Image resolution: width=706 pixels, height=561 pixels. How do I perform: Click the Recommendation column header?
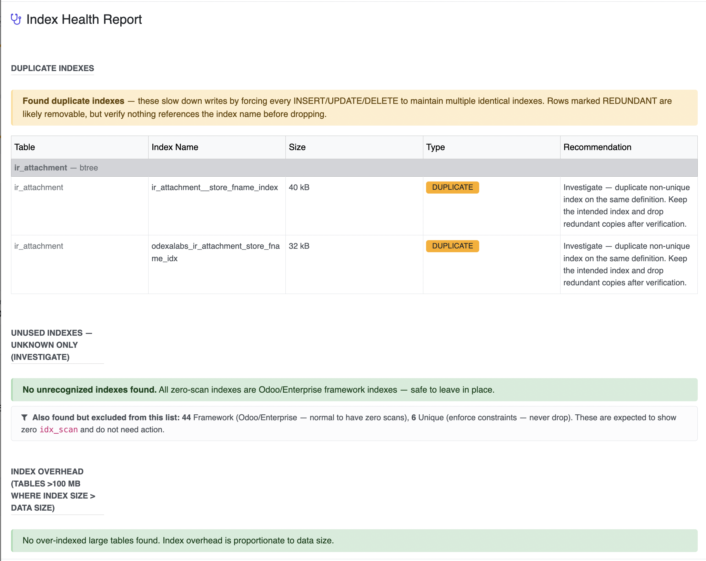click(629, 147)
